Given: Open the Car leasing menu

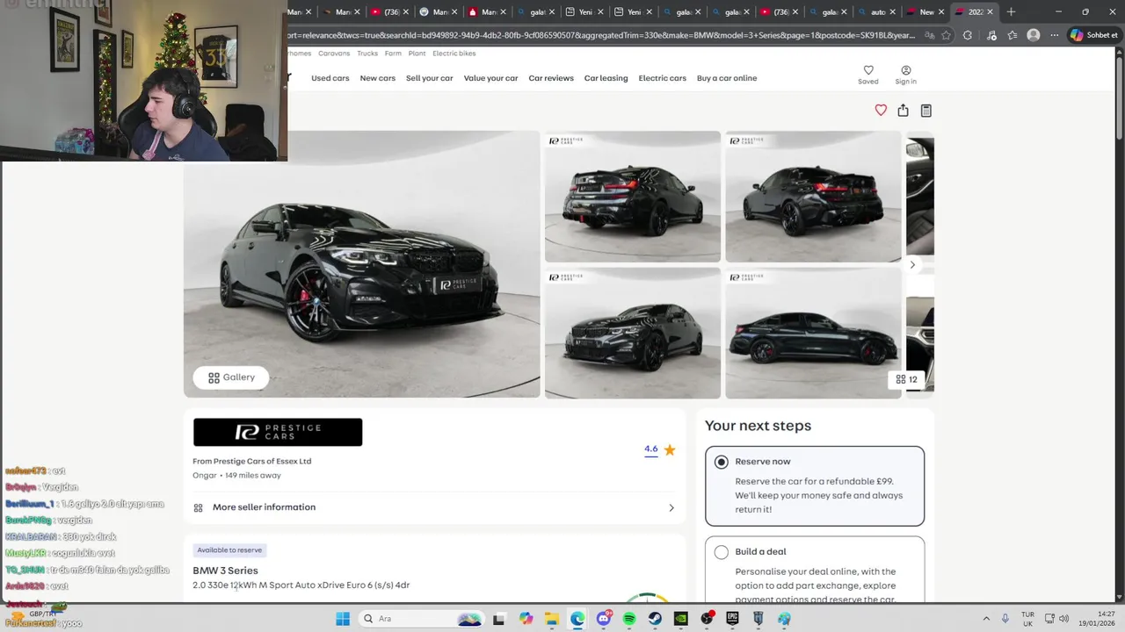Looking at the screenshot, I should point(606,78).
